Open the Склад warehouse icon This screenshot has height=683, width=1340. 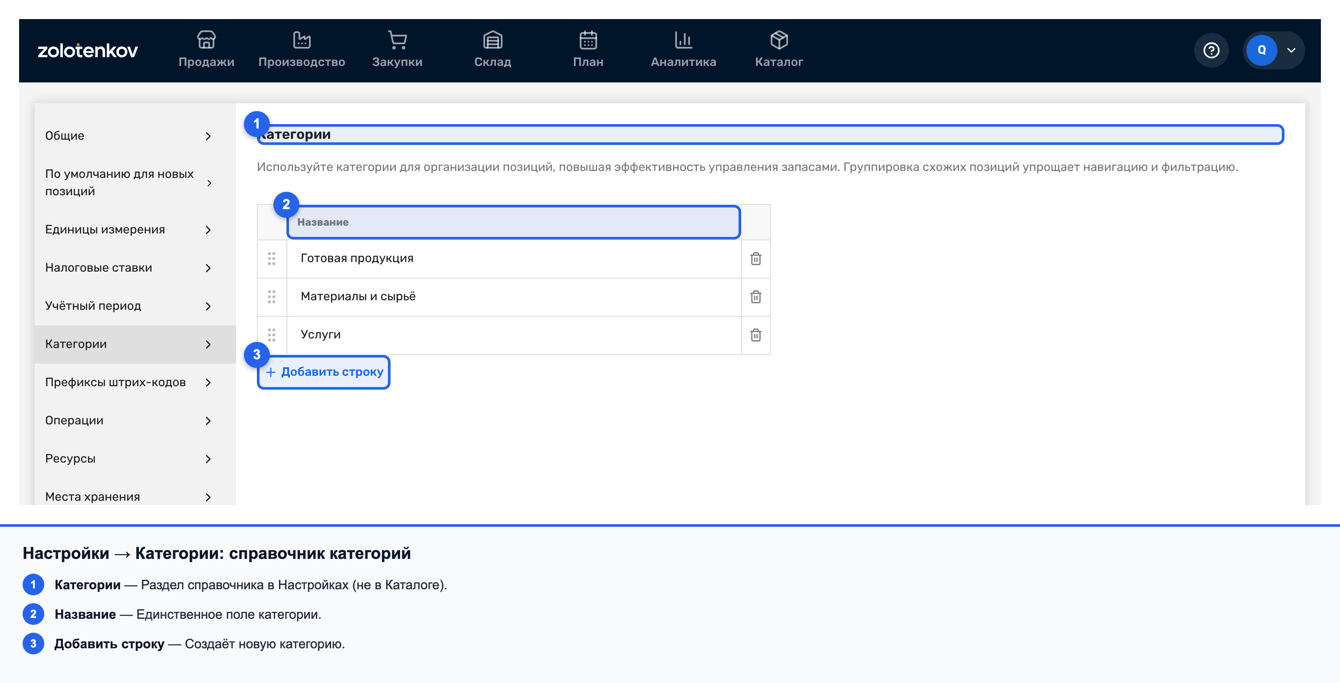(x=493, y=39)
